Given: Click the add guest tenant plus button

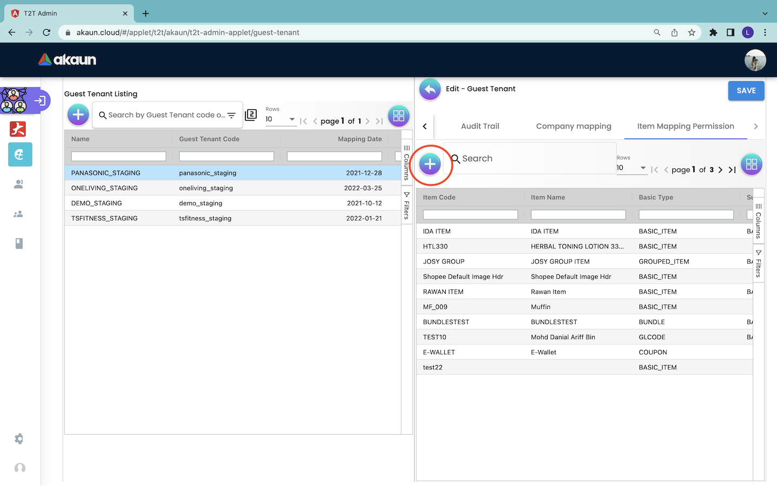Looking at the screenshot, I should coord(78,114).
